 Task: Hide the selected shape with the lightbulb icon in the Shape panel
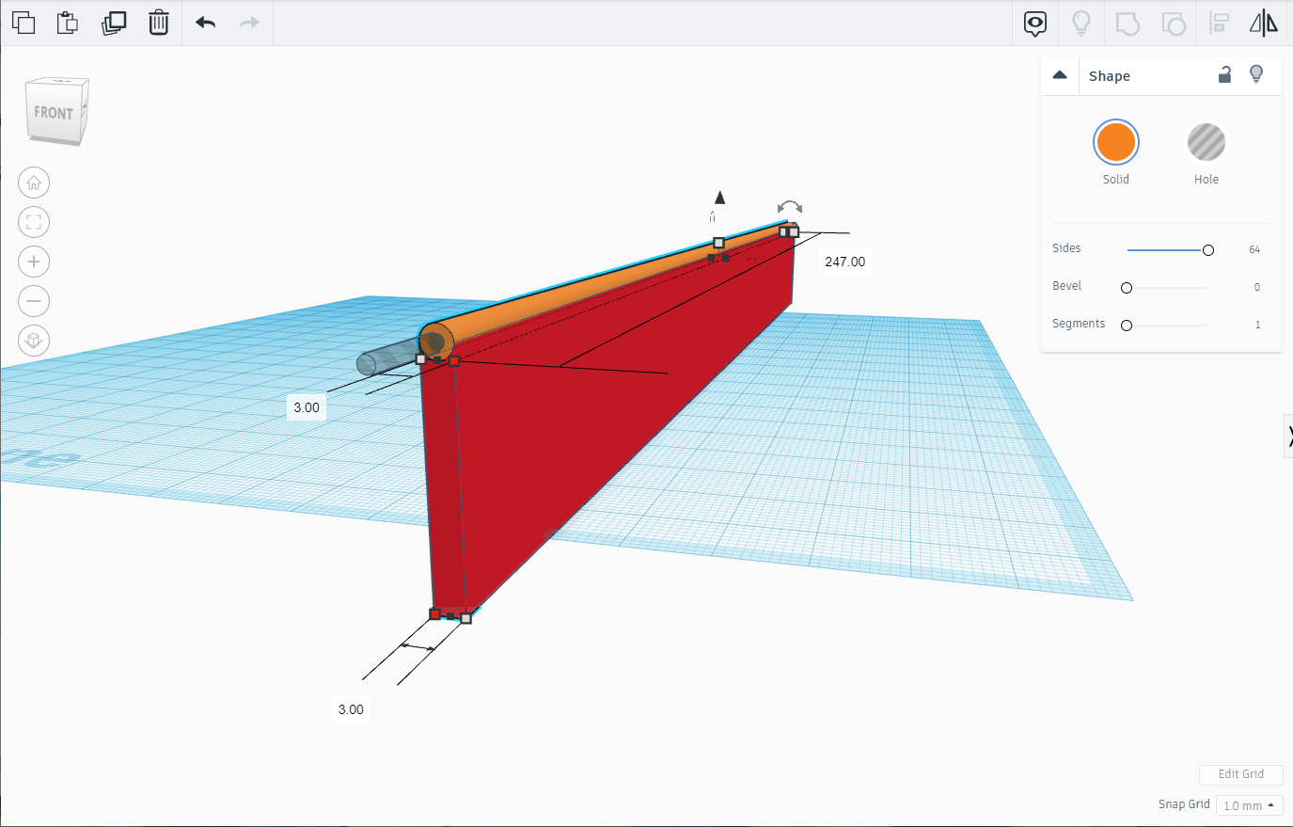tap(1256, 74)
